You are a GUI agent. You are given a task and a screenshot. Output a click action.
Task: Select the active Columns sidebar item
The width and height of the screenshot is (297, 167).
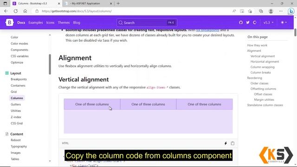coord(17,98)
